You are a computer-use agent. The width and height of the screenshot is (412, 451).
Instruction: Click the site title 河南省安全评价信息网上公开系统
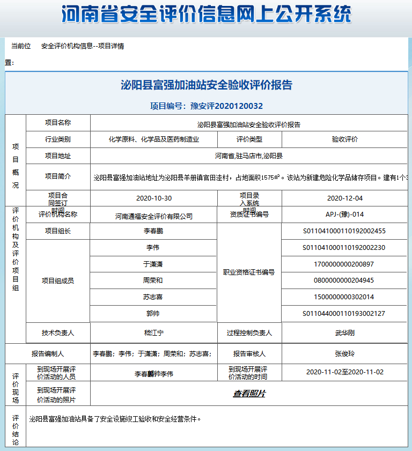coord(207,14)
